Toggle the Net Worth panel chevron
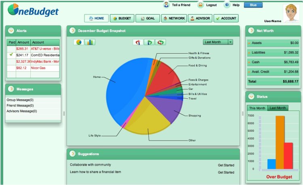The width and height of the screenshot is (303, 185). point(251,31)
